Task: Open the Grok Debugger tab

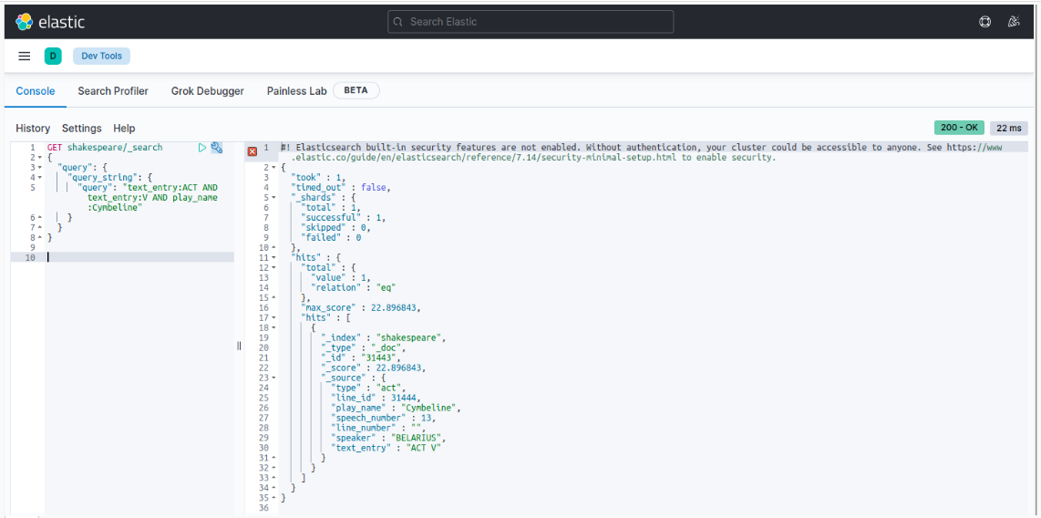Action: 208,91
